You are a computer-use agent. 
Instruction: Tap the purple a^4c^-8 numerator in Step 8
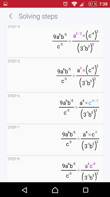(90, 165)
